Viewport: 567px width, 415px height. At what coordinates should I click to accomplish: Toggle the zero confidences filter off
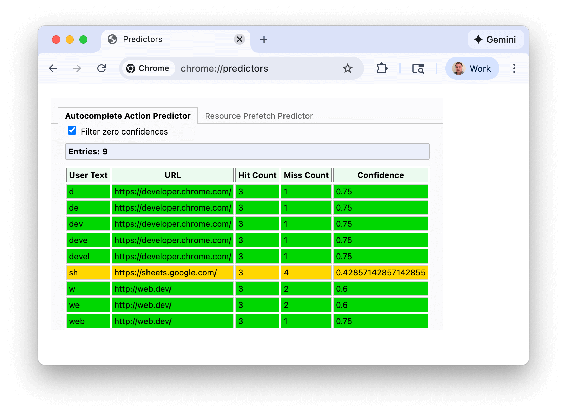point(72,130)
